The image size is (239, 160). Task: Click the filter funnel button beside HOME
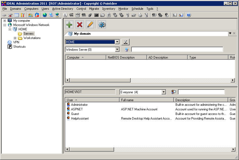pos(125,42)
